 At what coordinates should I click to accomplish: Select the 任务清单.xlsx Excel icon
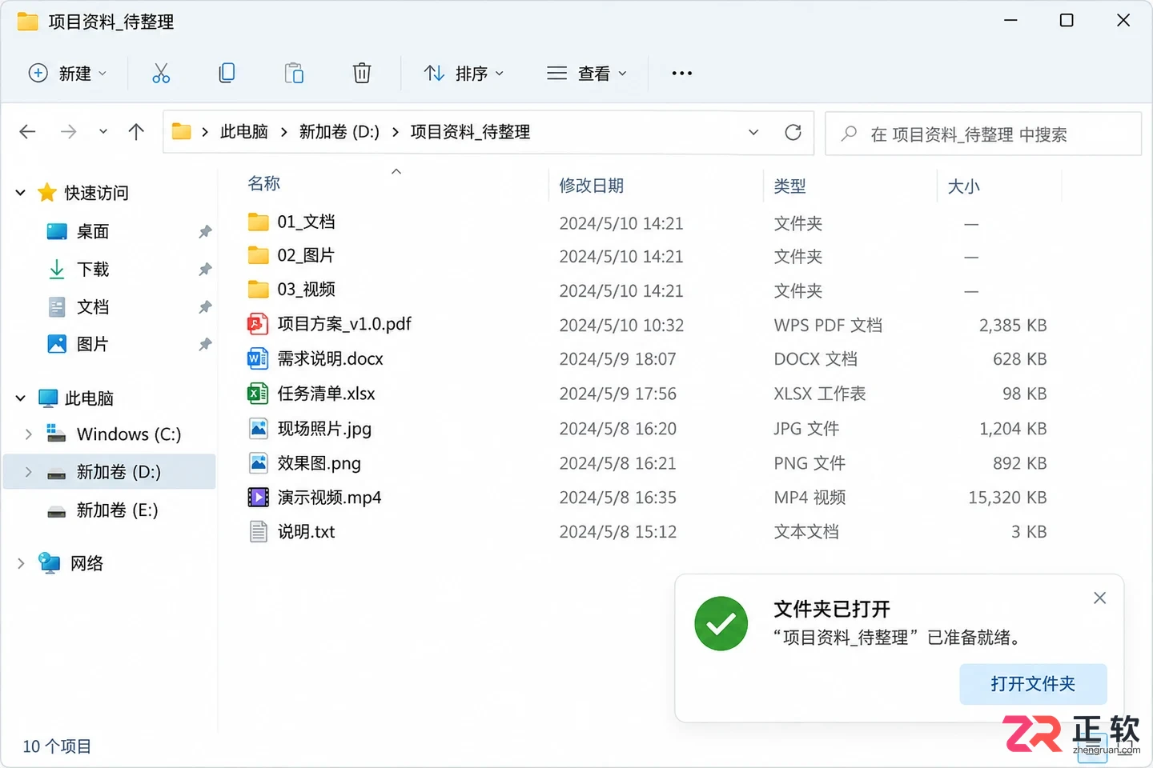click(x=258, y=394)
